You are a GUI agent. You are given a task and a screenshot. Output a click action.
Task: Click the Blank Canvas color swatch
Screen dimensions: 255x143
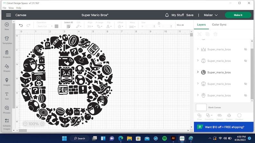tap(201, 107)
